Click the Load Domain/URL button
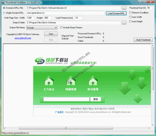This screenshot has height=136, width=156. (116, 13)
